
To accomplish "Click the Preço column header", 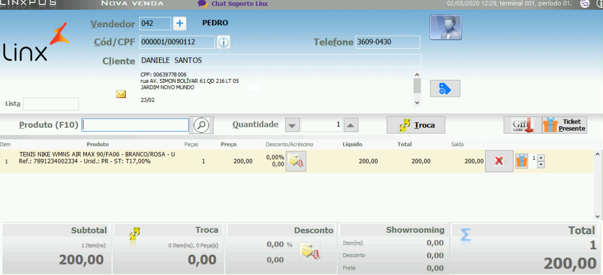I will 228,144.
